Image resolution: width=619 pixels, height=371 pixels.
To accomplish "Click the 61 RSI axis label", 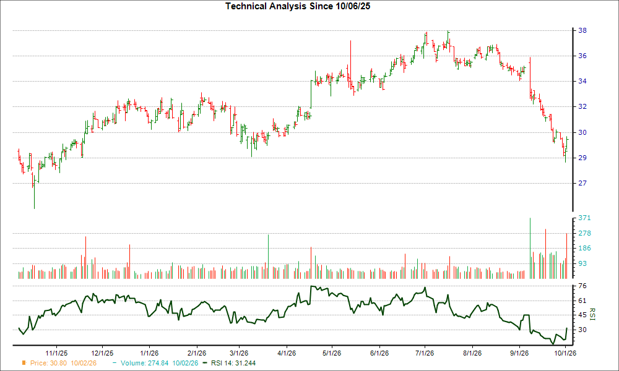I will [582, 301].
